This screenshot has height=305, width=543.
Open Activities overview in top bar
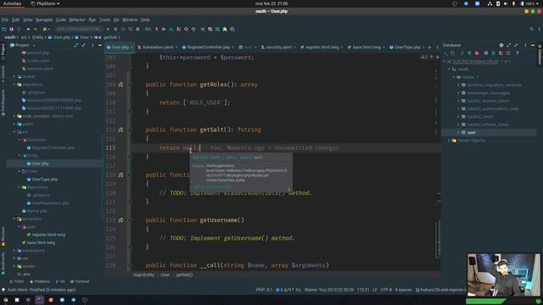[12, 3]
